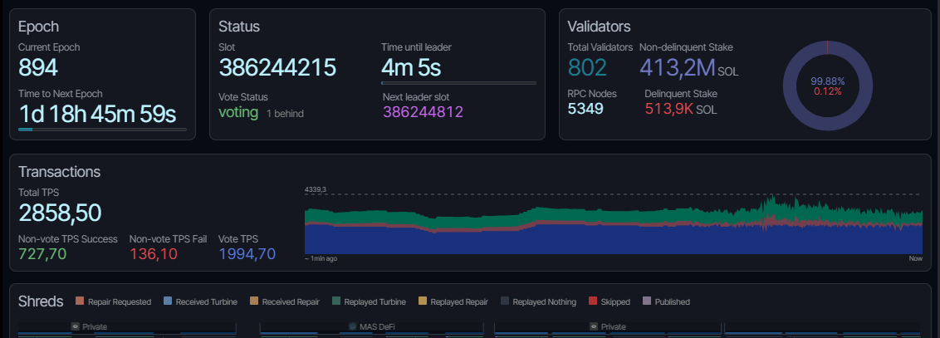Select the red Skipped legend swatch
Screen dimensions: 940x338
click(x=593, y=301)
